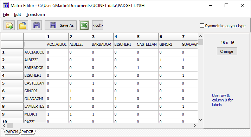This screenshot has height=137, width=251.
Task: Select the LAMBERTES row label cell
Action: pyautogui.click(x=34, y=106)
